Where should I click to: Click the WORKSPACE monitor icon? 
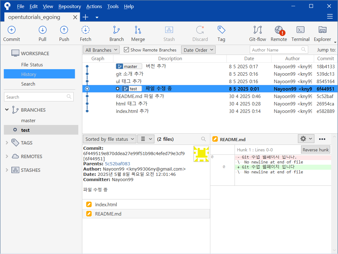(x=15, y=53)
